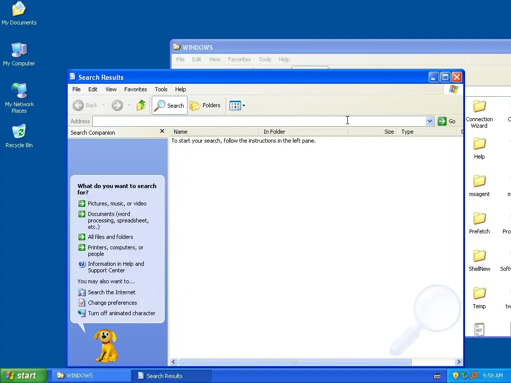The image size is (511, 383).
Task: Show the Folders pane
Action: [x=205, y=105]
